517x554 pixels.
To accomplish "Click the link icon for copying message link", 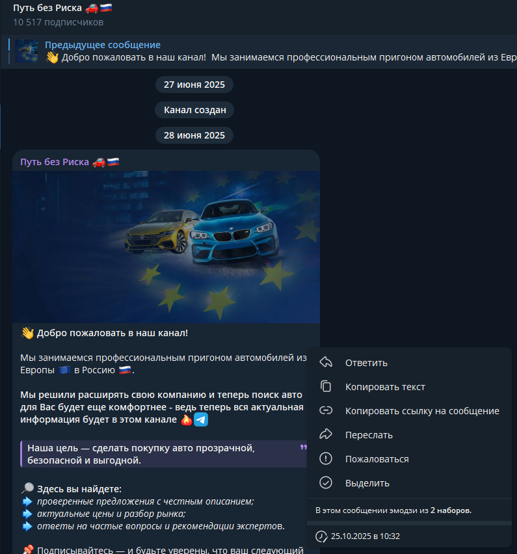I will 326,410.
